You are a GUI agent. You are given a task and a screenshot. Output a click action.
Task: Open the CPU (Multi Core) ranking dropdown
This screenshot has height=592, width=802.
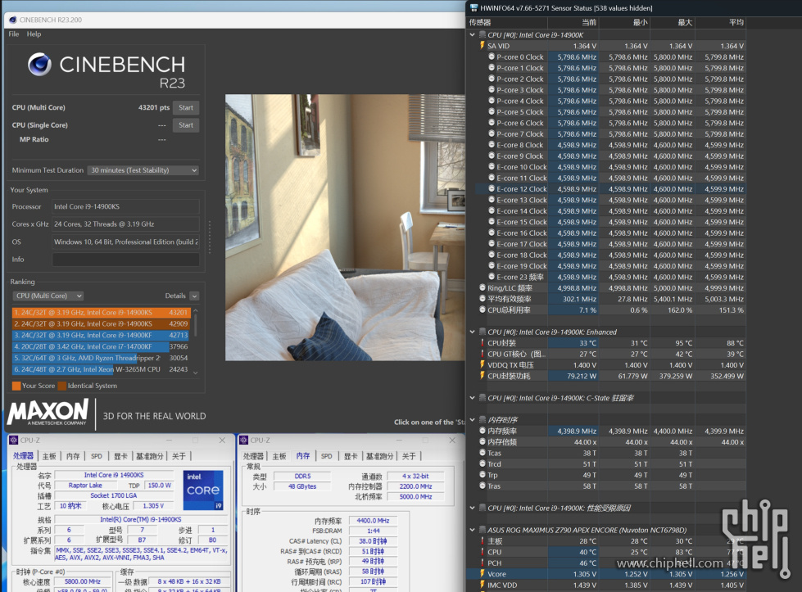[48, 296]
